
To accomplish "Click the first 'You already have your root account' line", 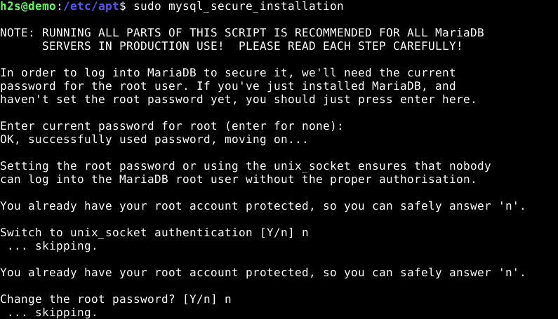I will tap(263, 206).
